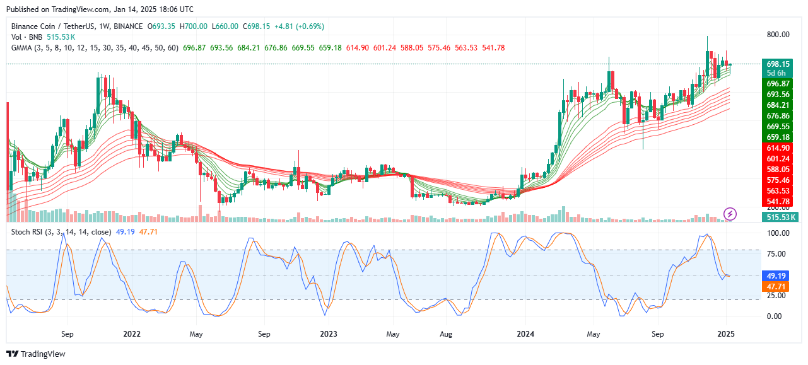Click the 200.00 price scale label
The image size is (808, 365).
pos(778,209)
